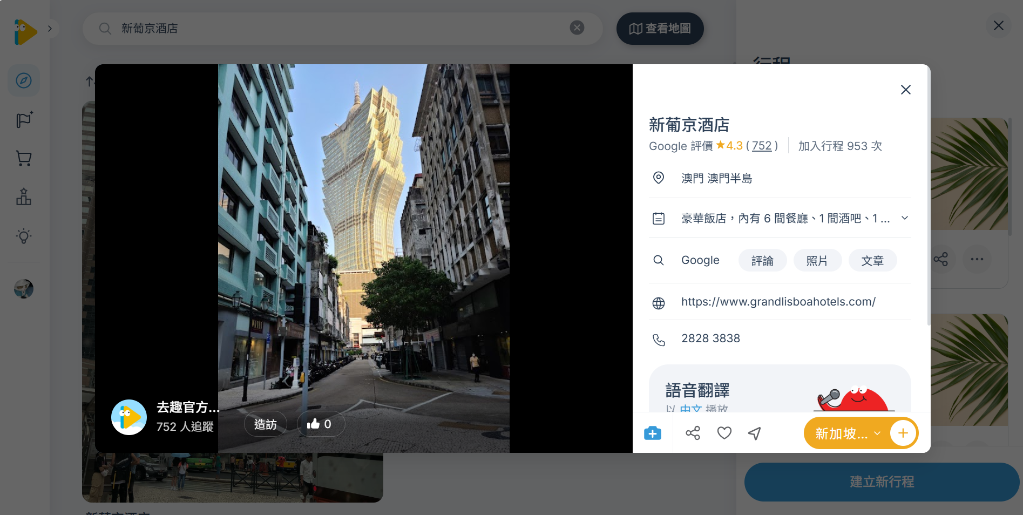This screenshot has height=515, width=1023.
Task: Click the 建立新行程 button
Action: pos(882,482)
